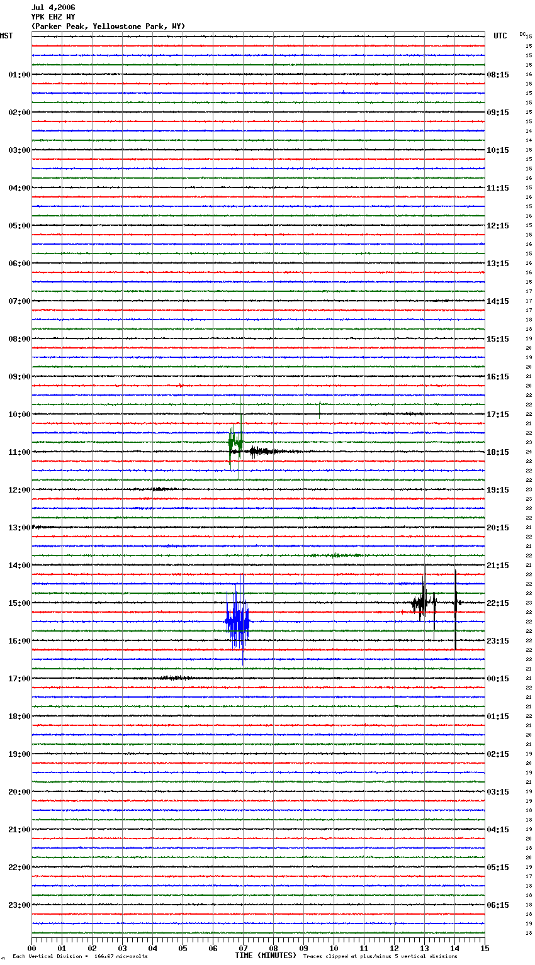Select the 21:00 MST time label
This screenshot has width=535, height=965.
20,830
